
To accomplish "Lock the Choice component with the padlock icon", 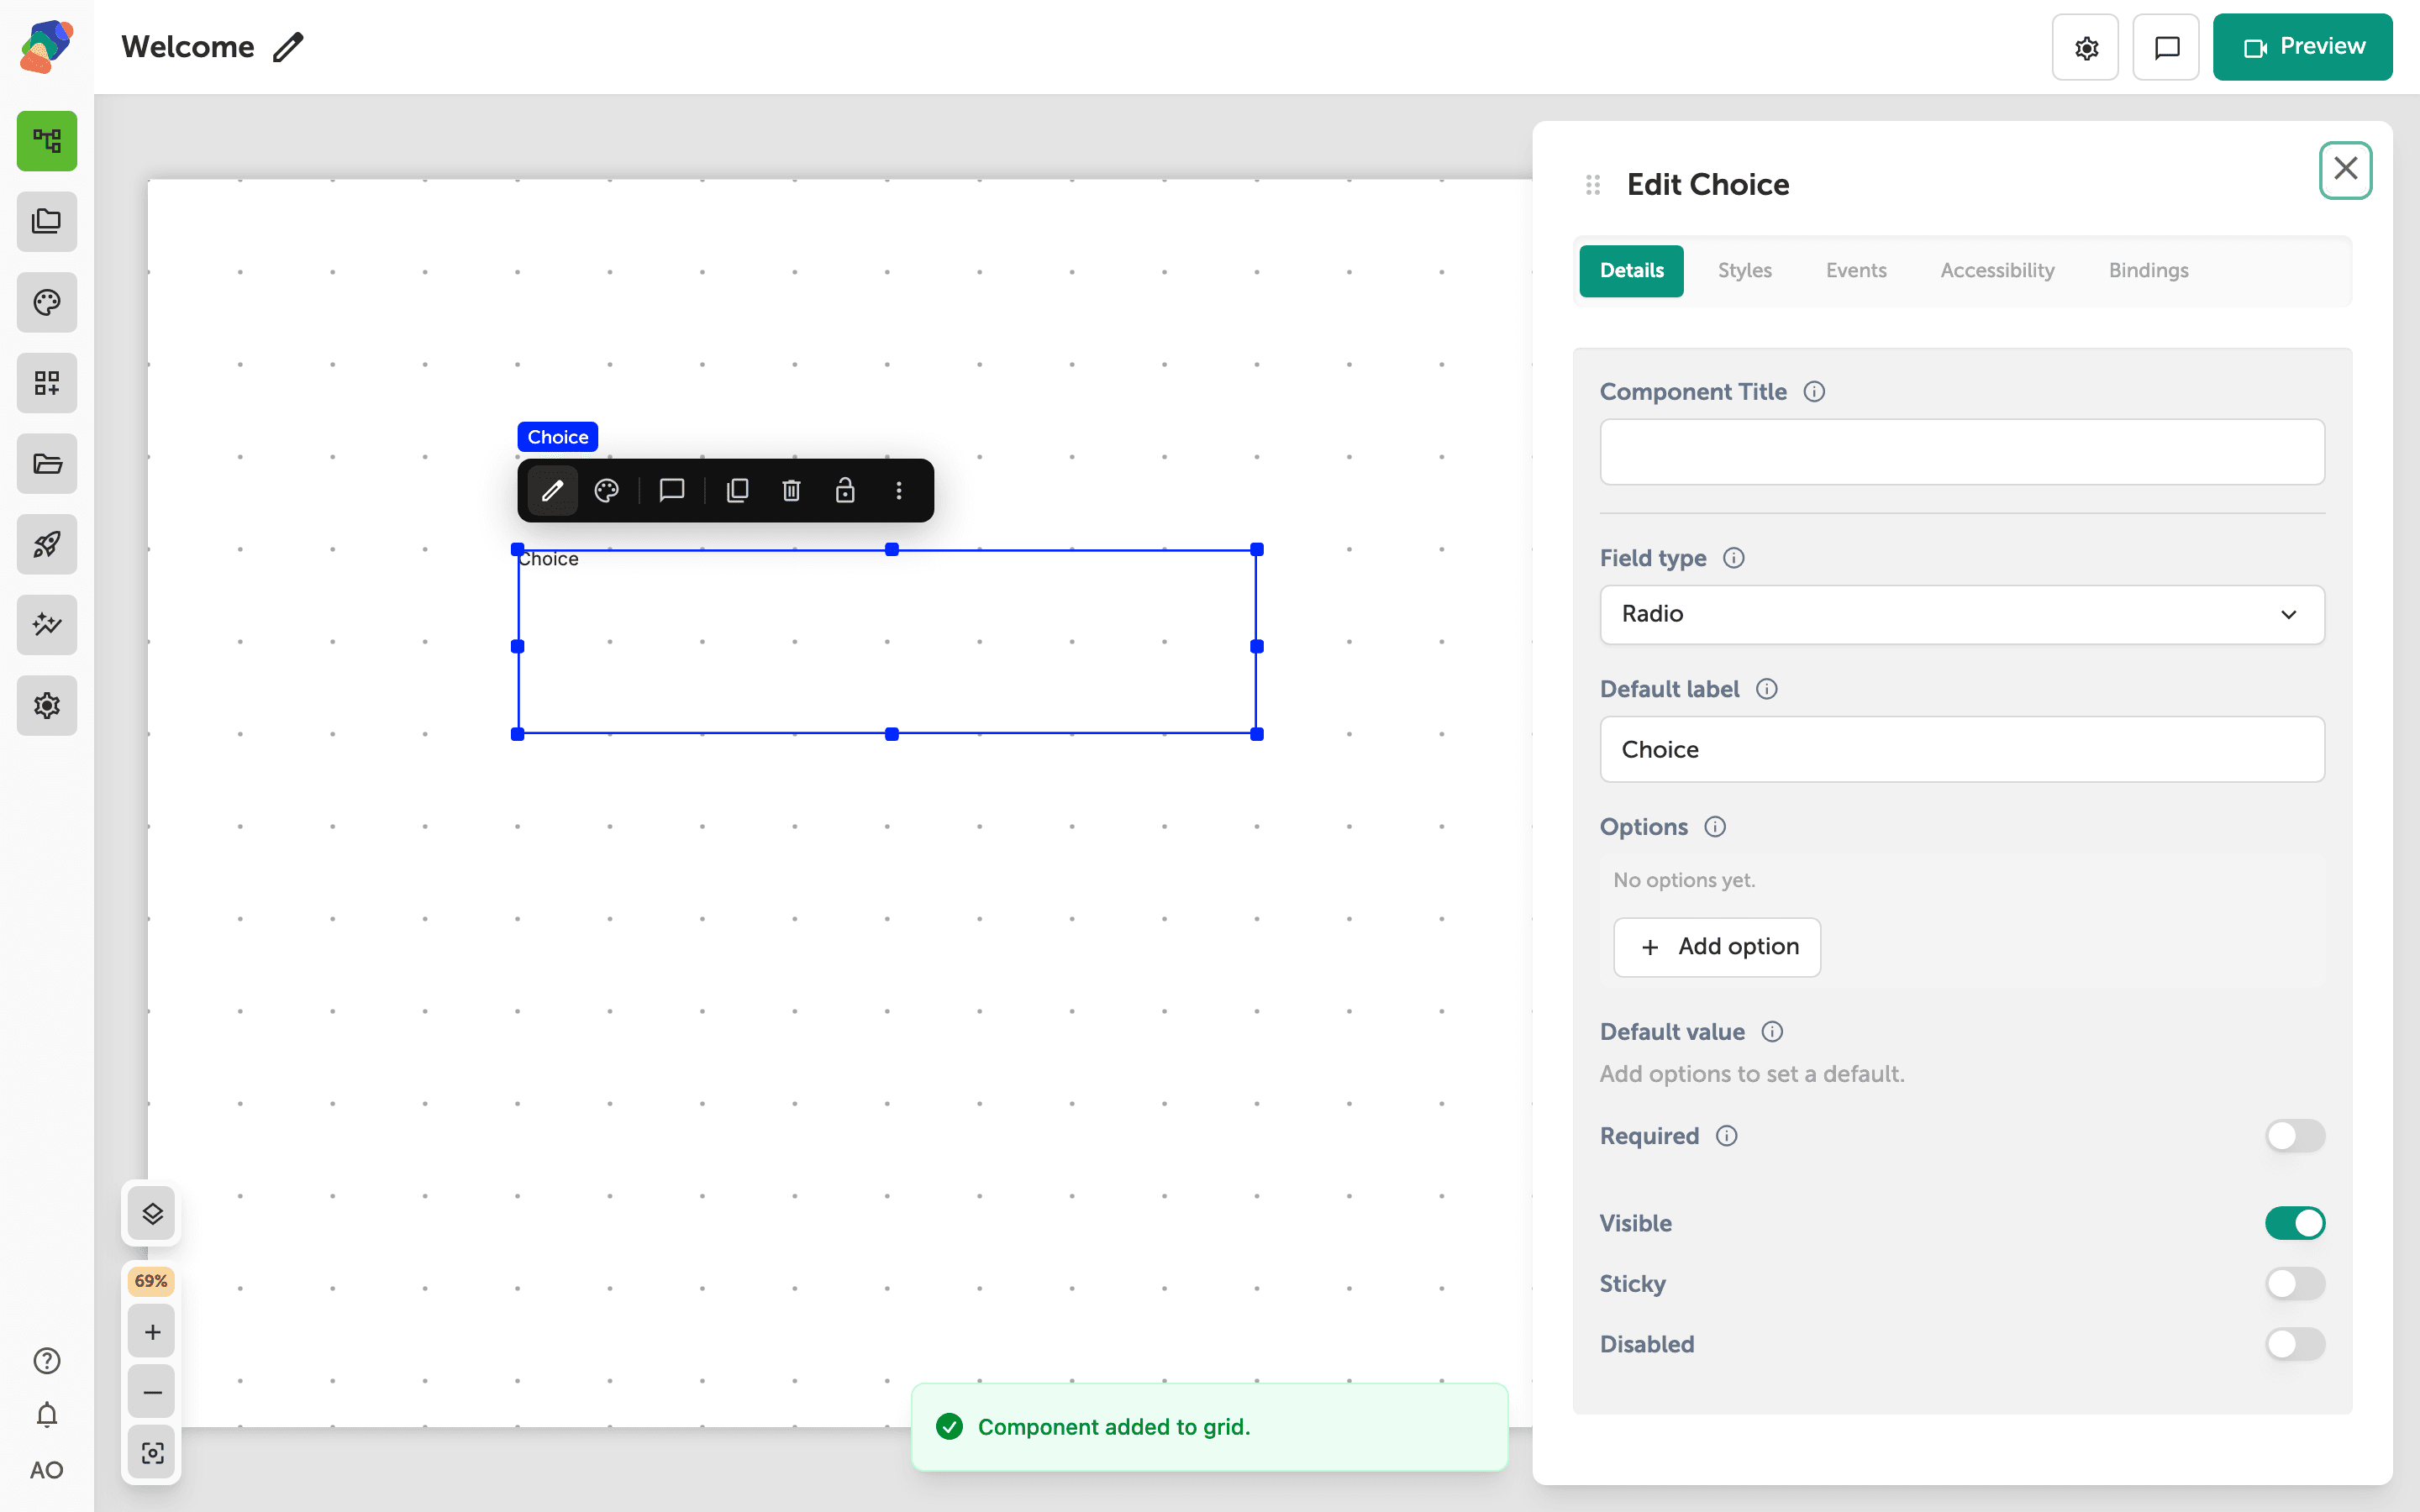I will pyautogui.click(x=845, y=490).
